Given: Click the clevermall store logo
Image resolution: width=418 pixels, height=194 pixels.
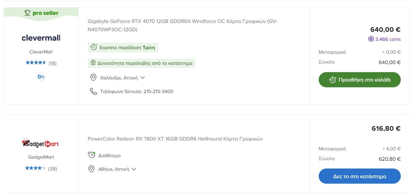Looking at the screenshot, I should tap(41, 38).
